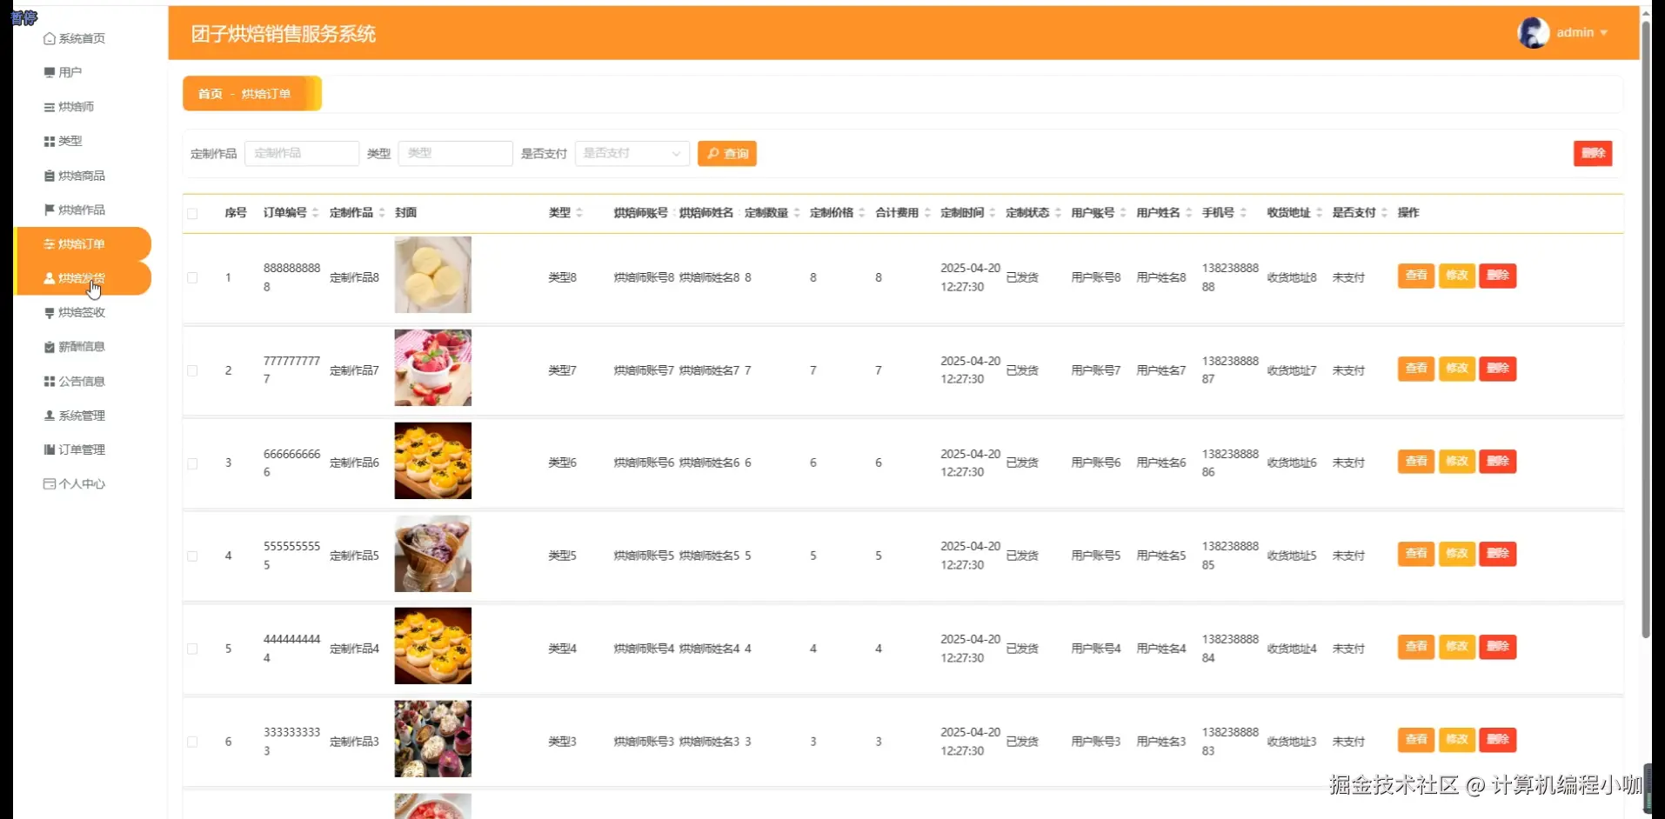The height and width of the screenshot is (819, 1665).
Task: Click 删除 for order 定制作品3
Action: tap(1498, 740)
